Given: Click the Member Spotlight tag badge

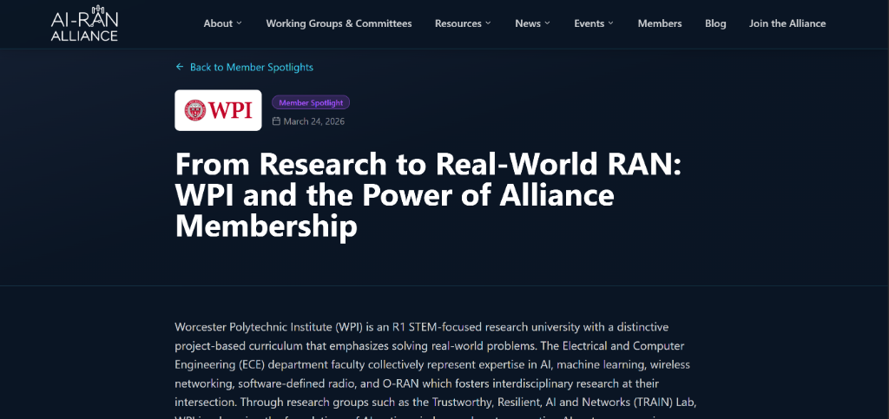Looking at the screenshot, I should point(311,102).
